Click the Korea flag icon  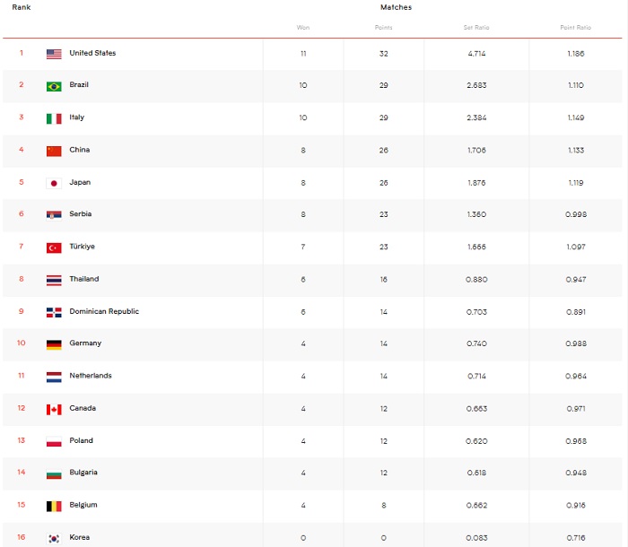tap(54, 539)
